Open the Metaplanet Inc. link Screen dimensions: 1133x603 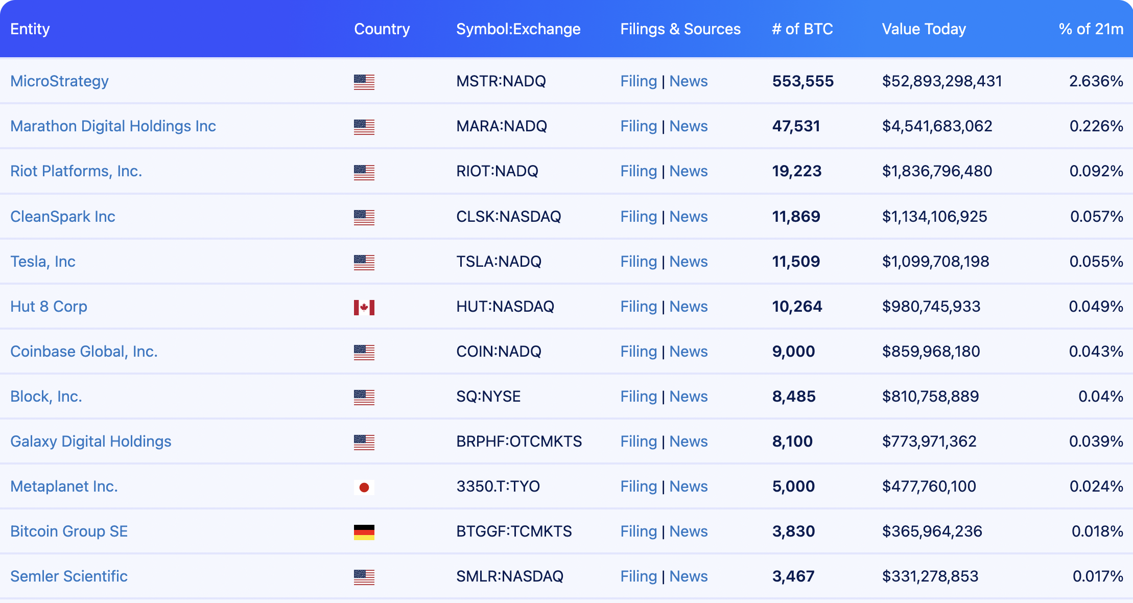[x=64, y=486]
